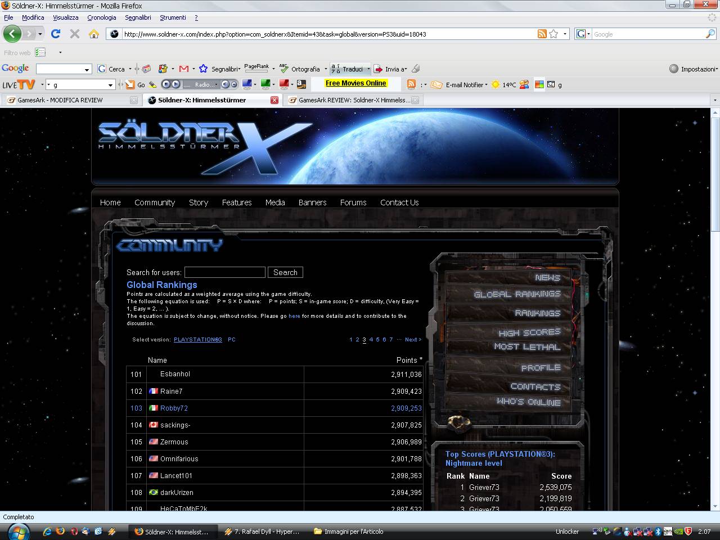Open the Visualizza menu
This screenshot has height=540, width=720.
point(65,17)
